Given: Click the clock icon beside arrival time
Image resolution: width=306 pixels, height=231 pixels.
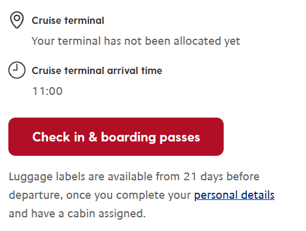Looking at the screenshot, I should pos(17,70).
